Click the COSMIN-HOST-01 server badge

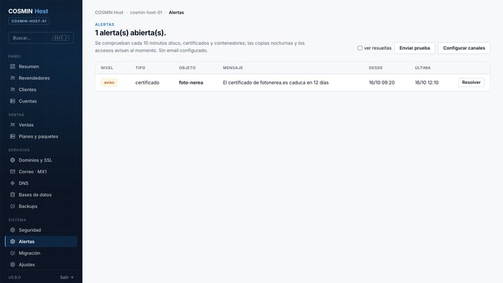[x=29, y=21]
